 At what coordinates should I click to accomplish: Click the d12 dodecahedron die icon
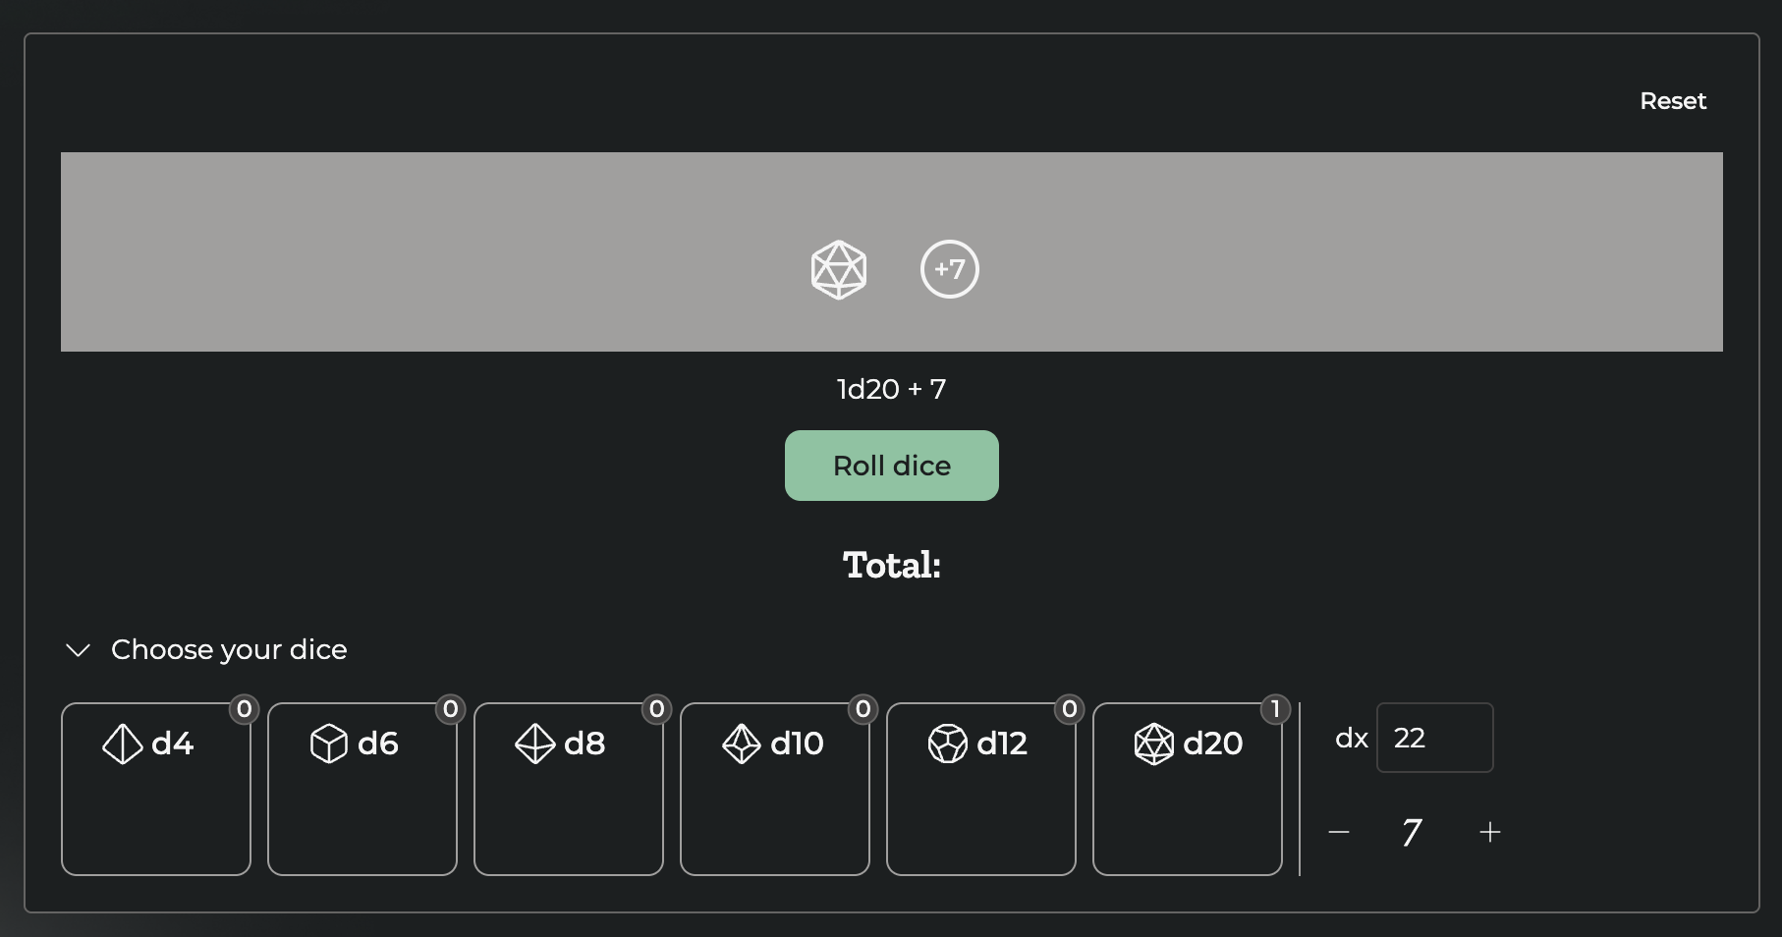(947, 744)
